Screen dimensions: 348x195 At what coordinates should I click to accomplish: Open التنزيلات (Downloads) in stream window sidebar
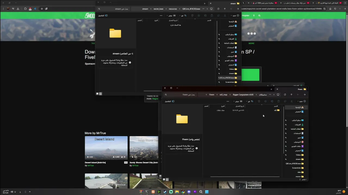[233, 39]
